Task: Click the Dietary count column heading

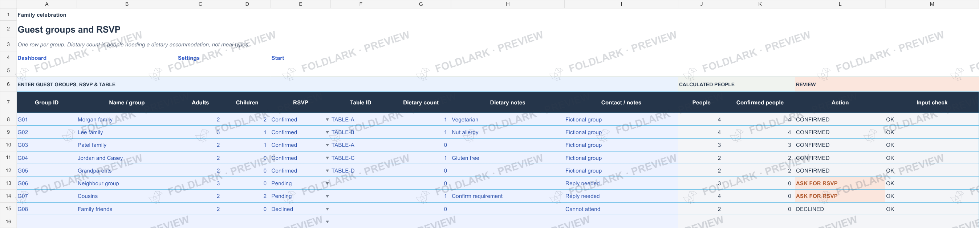Action: (x=421, y=103)
